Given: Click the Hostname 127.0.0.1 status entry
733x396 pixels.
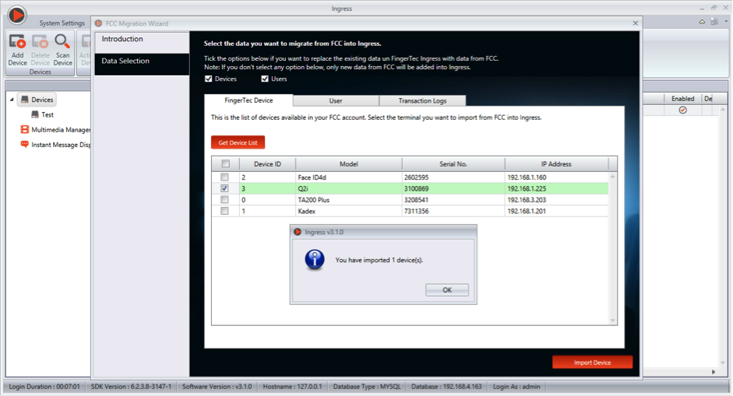Looking at the screenshot, I should [x=292, y=387].
